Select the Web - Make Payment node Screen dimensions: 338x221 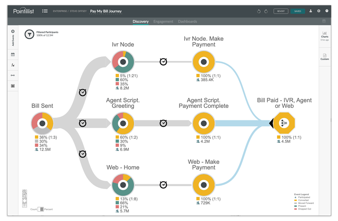coord(204,185)
